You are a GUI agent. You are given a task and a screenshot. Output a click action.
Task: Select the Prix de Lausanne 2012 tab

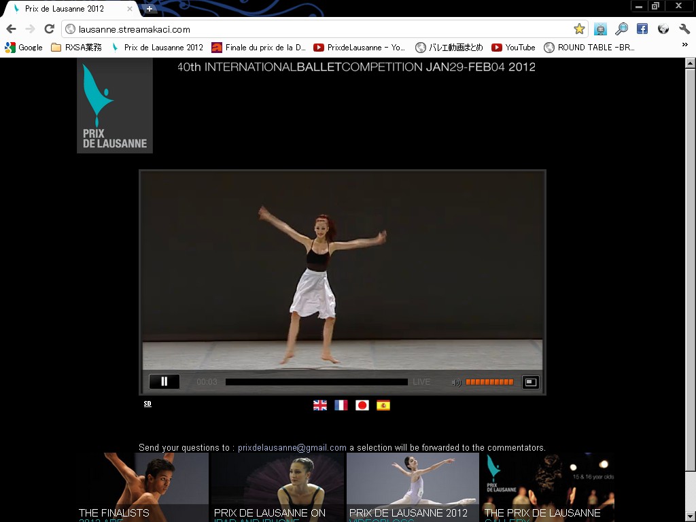point(71,8)
